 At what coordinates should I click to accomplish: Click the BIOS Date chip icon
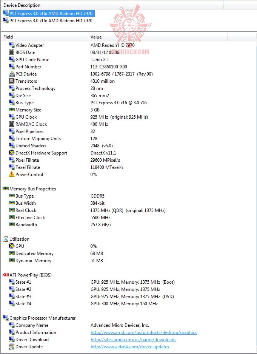tap(11, 53)
